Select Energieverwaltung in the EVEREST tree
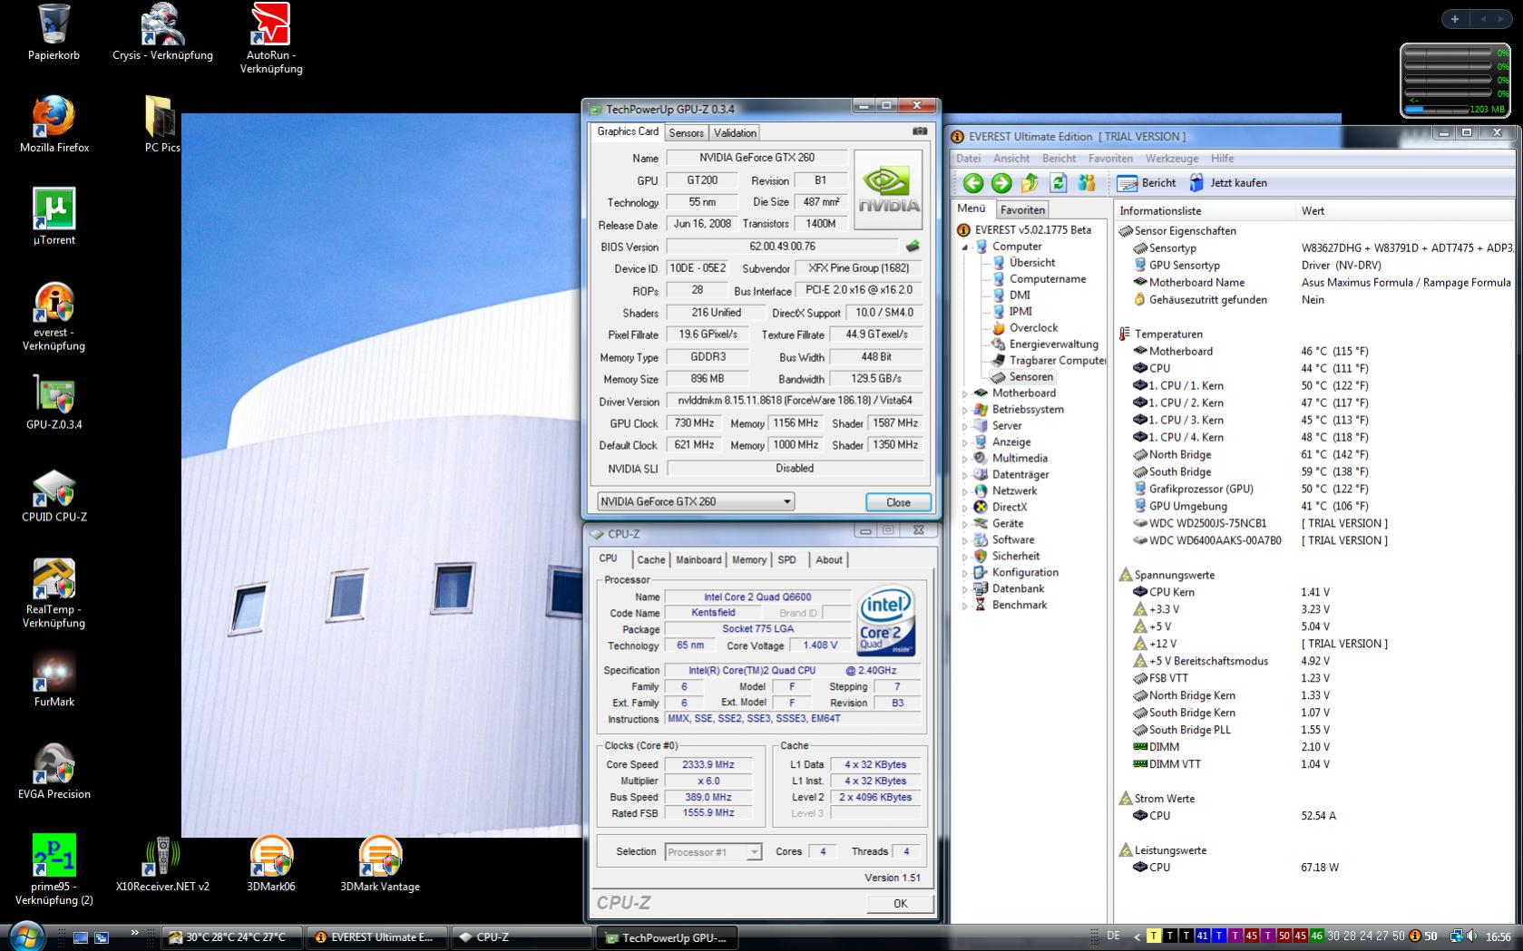 [1044, 344]
